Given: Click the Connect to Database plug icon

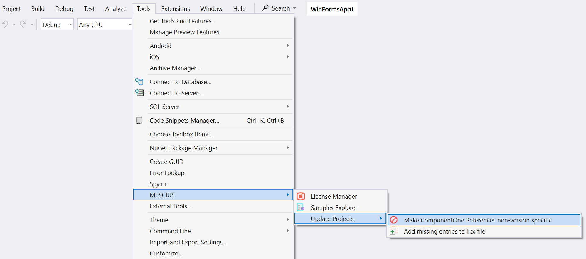Looking at the screenshot, I should (x=139, y=81).
